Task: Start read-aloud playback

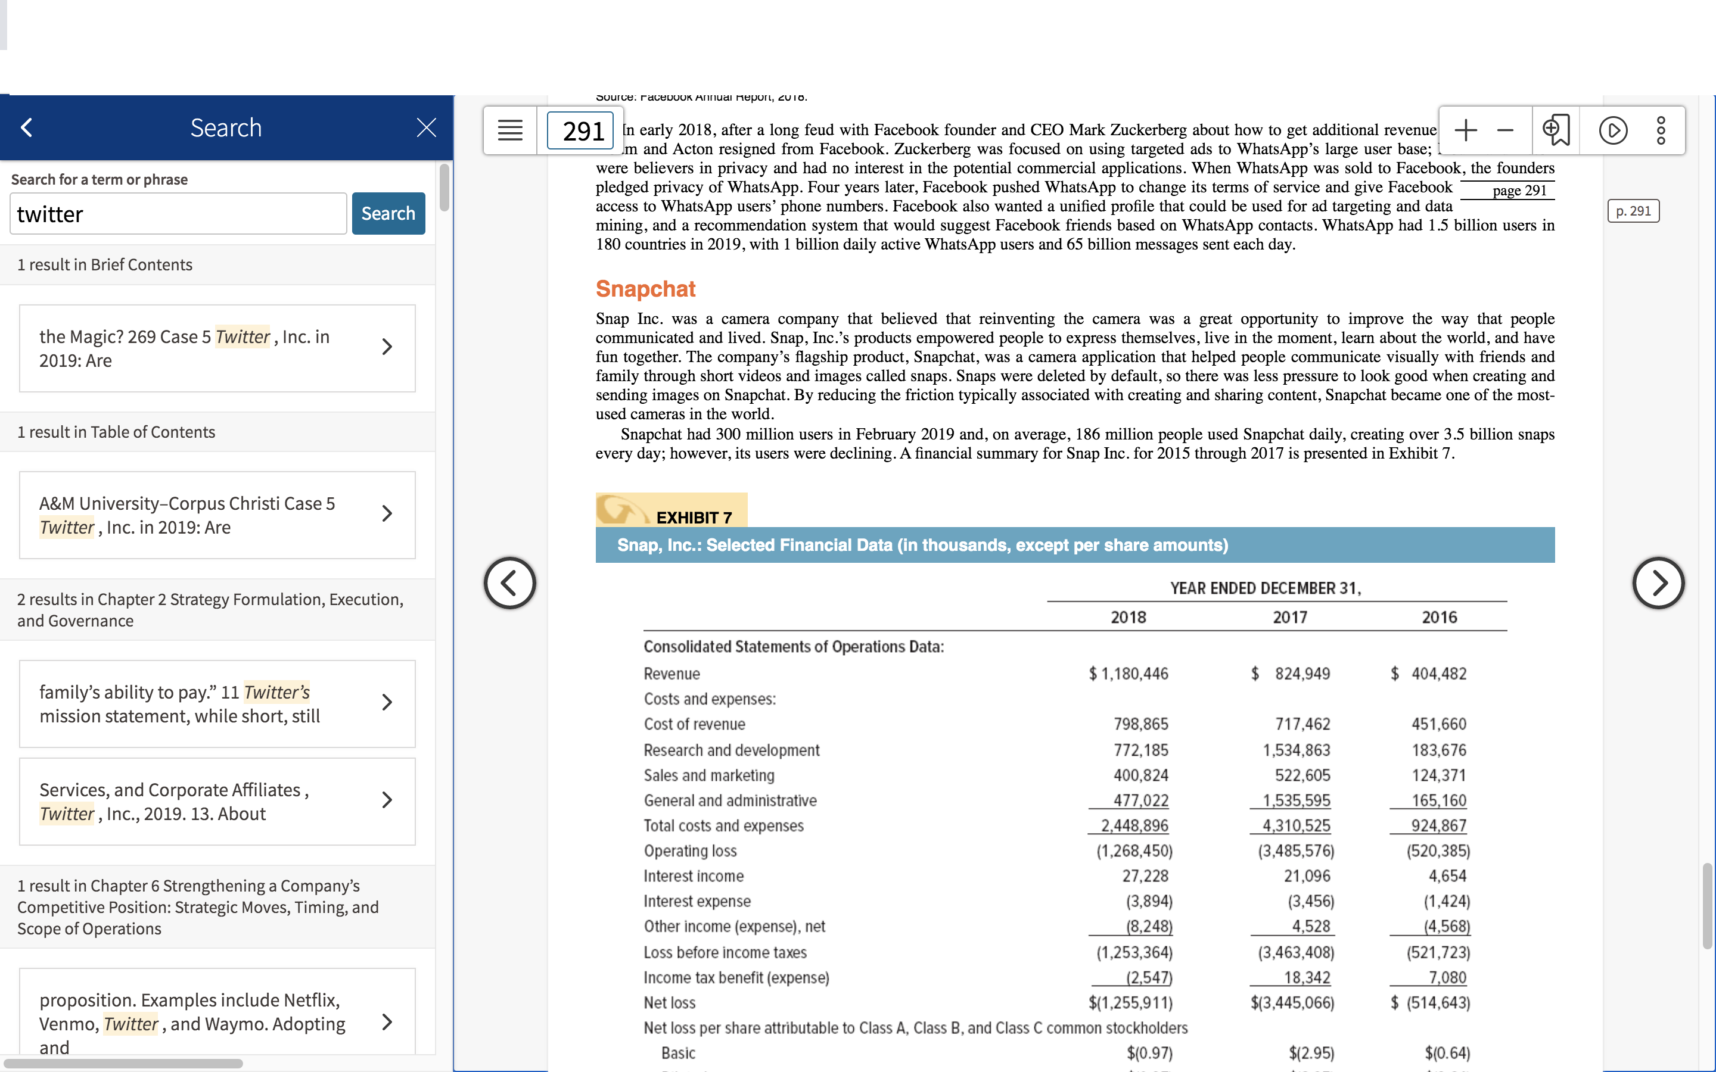Action: [1612, 130]
